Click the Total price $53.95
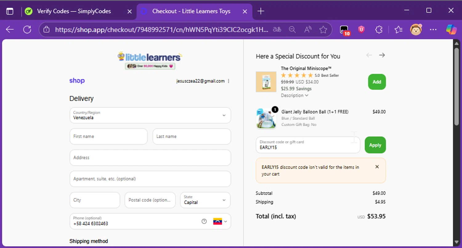462x248 pixels. coord(376,216)
